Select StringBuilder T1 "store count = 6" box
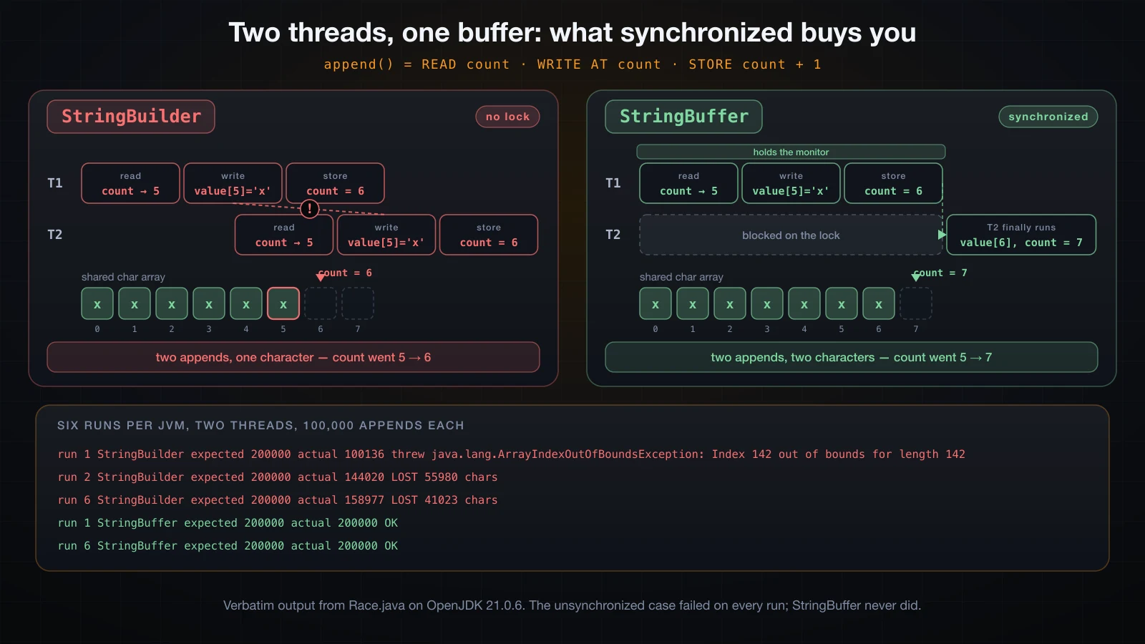Image resolution: width=1145 pixels, height=644 pixels. [335, 183]
